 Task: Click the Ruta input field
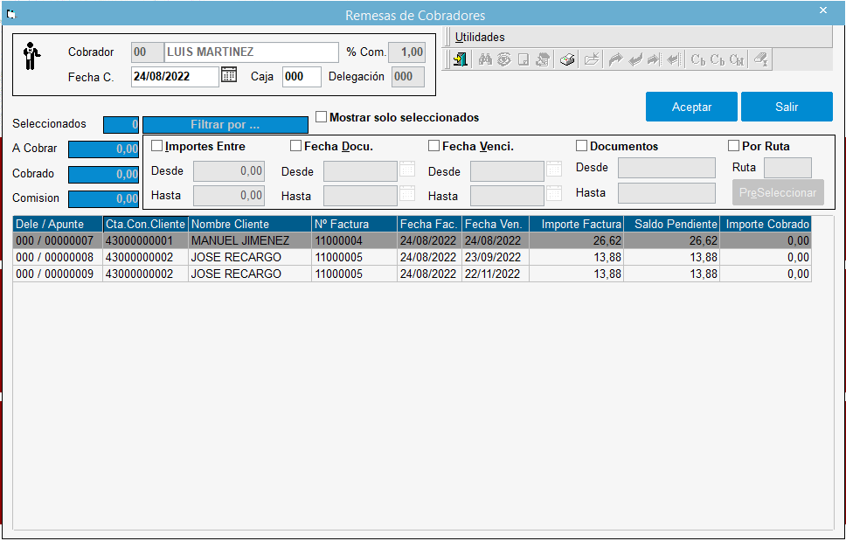click(x=787, y=168)
